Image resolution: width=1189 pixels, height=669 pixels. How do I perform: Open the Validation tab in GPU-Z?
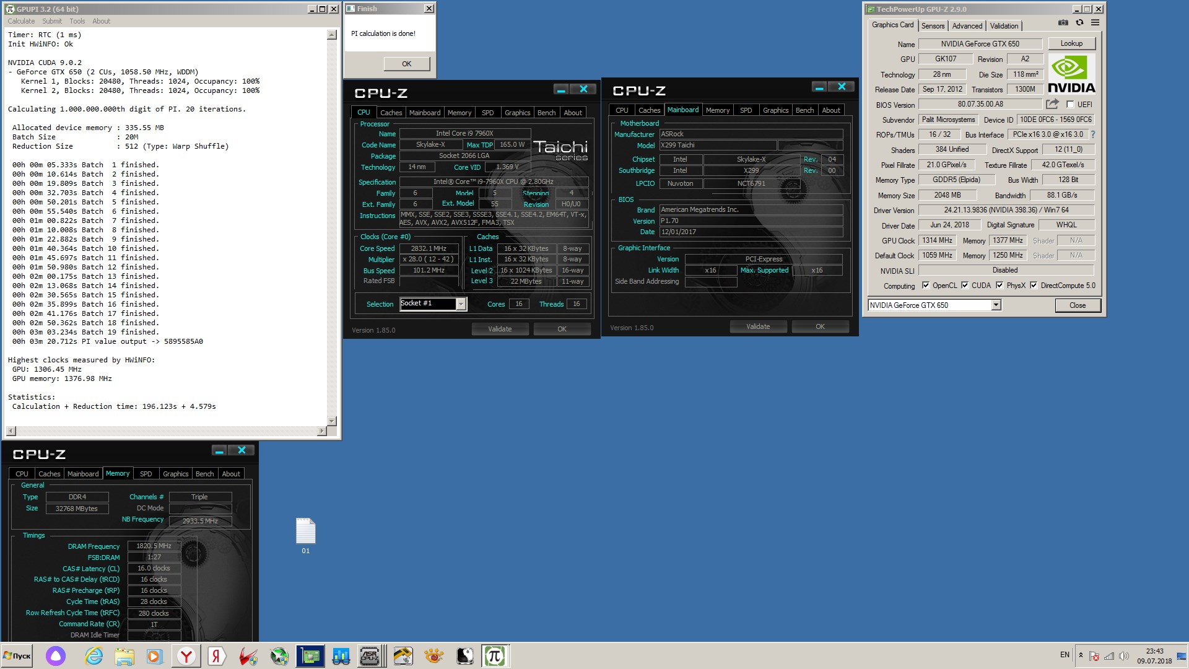(x=1004, y=26)
